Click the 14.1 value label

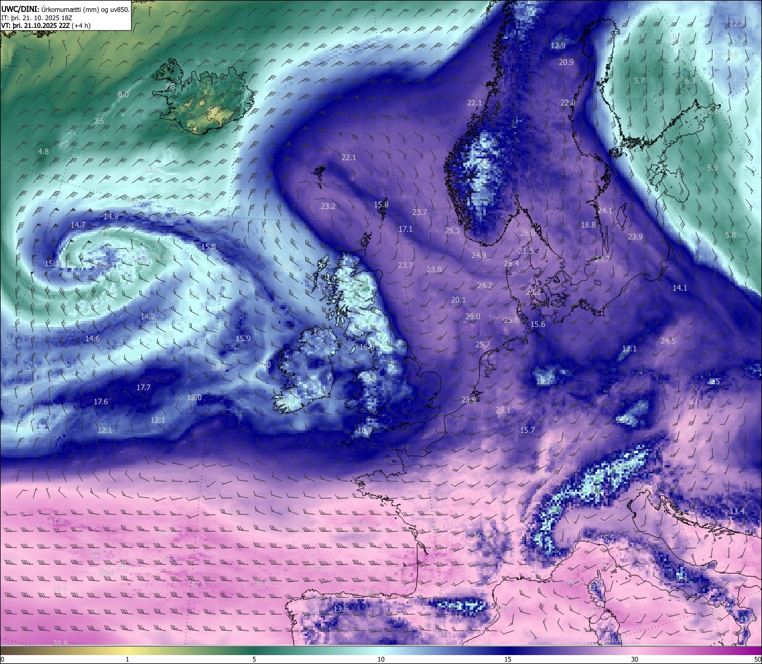680,288
